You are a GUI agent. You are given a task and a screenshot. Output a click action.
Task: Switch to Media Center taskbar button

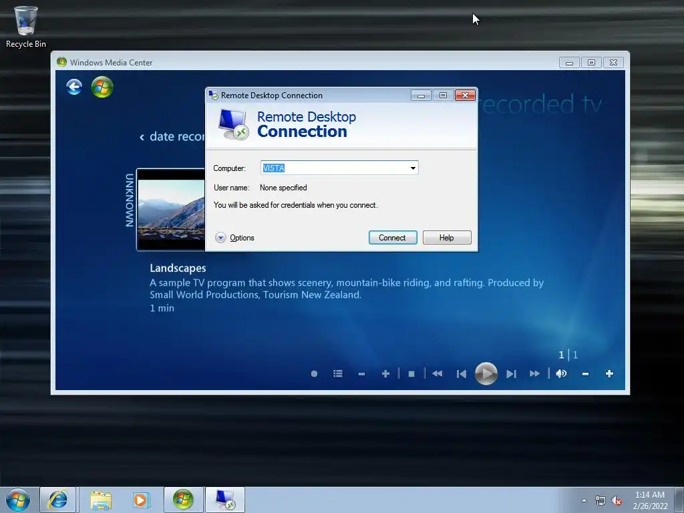click(x=183, y=500)
